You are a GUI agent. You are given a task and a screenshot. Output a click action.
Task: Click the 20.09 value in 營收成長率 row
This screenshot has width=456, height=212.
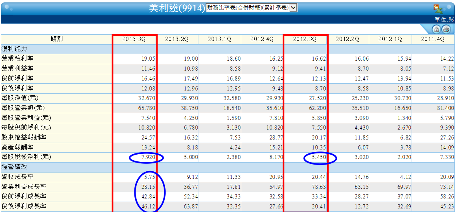448,177
